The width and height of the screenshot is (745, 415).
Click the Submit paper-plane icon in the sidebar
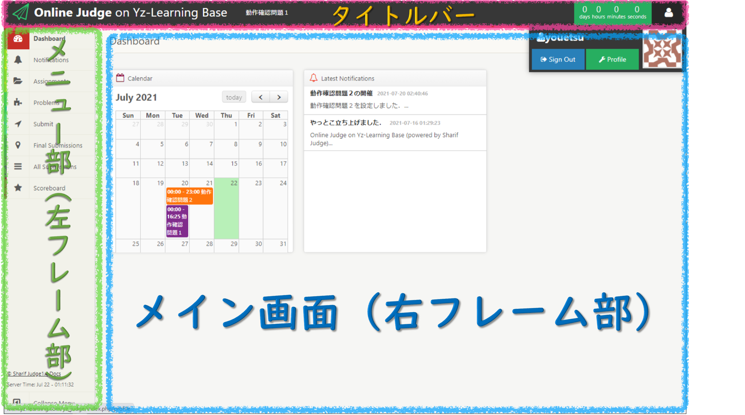(18, 124)
